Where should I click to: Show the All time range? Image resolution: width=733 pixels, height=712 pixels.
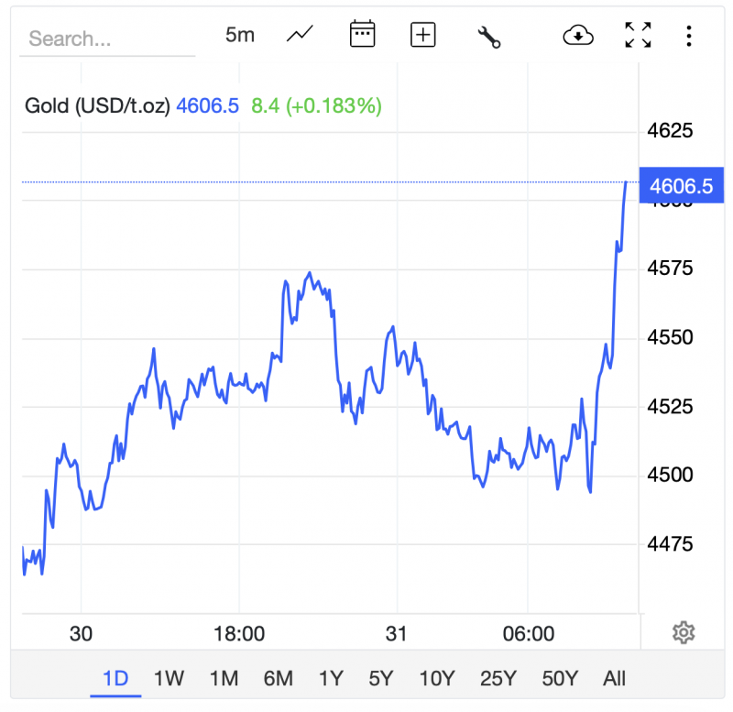coord(614,679)
